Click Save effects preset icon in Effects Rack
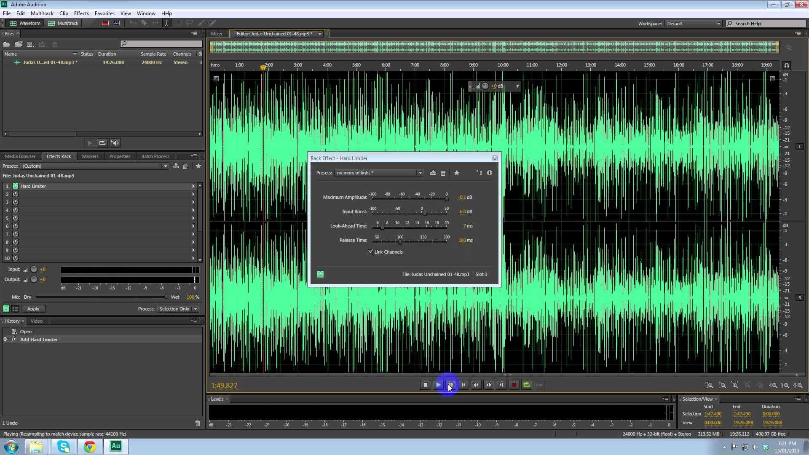 (x=175, y=166)
